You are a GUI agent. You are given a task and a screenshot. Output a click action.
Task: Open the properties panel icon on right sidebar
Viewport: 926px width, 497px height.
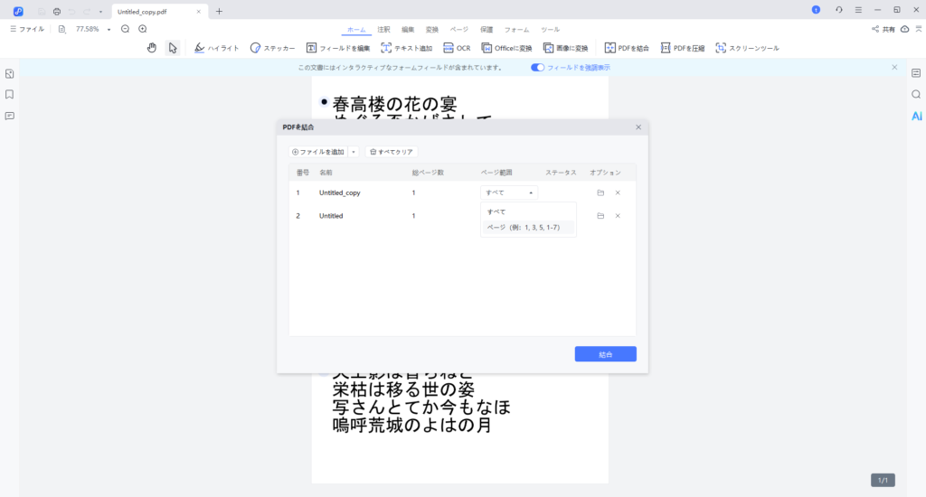click(916, 73)
